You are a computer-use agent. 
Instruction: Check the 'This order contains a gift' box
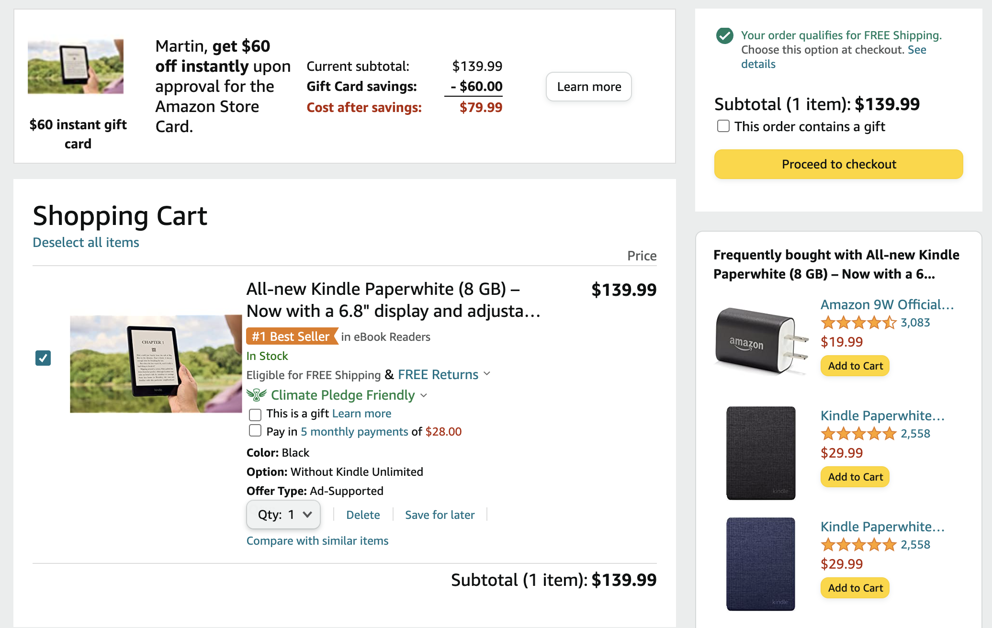(723, 126)
